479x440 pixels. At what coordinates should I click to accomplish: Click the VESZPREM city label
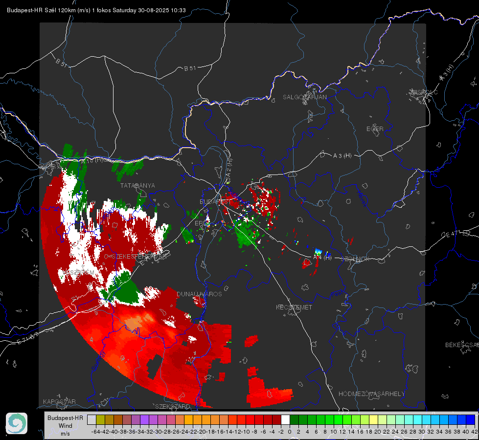pos(78,272)
